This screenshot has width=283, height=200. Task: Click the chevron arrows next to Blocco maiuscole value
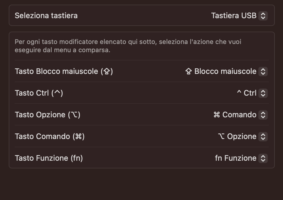[263, 71]
